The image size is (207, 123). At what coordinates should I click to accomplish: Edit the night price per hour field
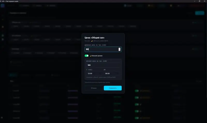(x=103, y=65)
